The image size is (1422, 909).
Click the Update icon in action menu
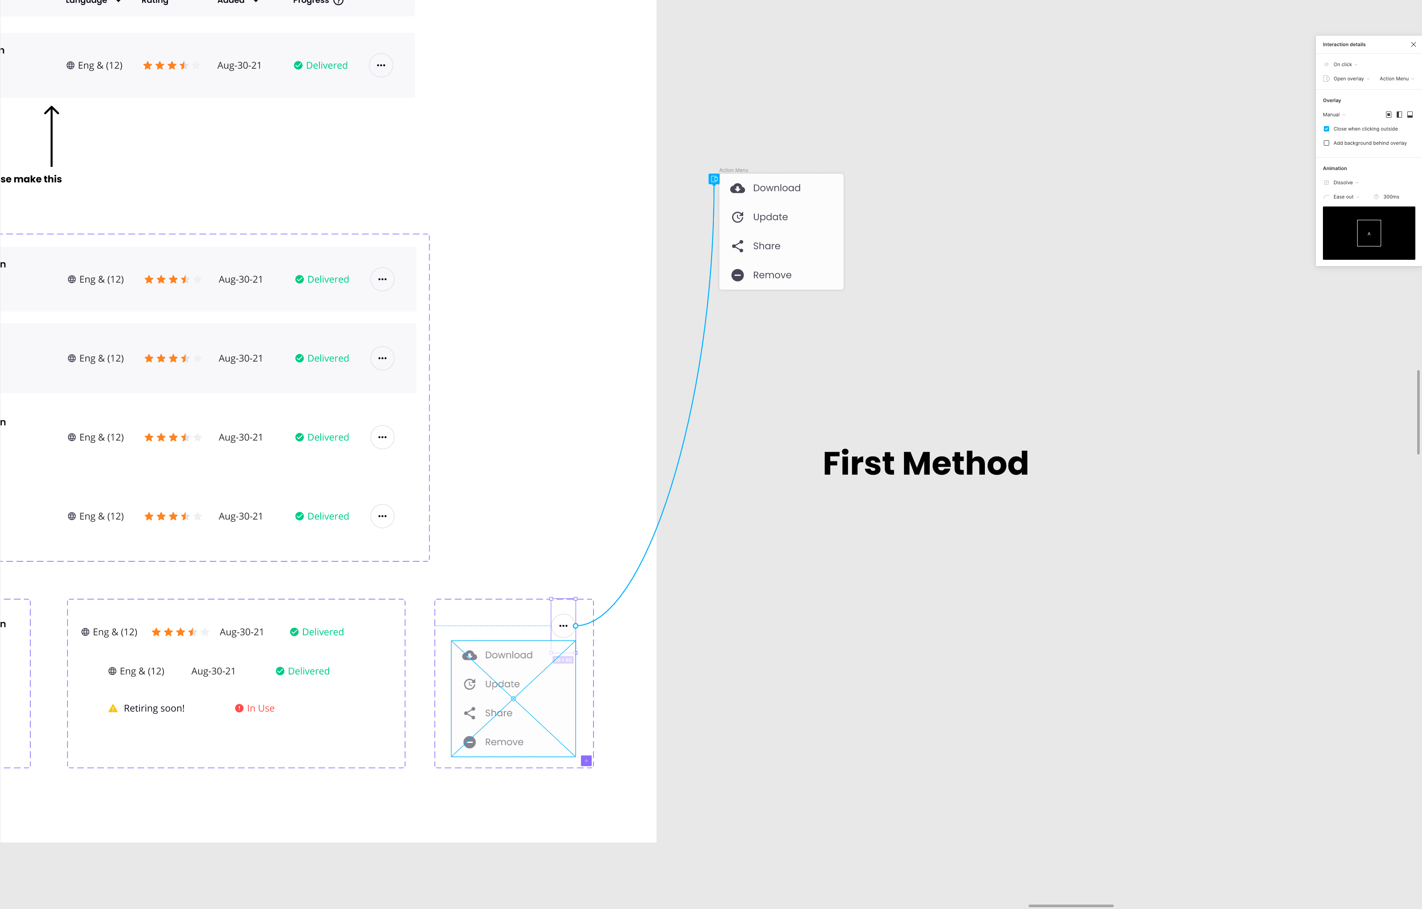click(x=737, y=217)
